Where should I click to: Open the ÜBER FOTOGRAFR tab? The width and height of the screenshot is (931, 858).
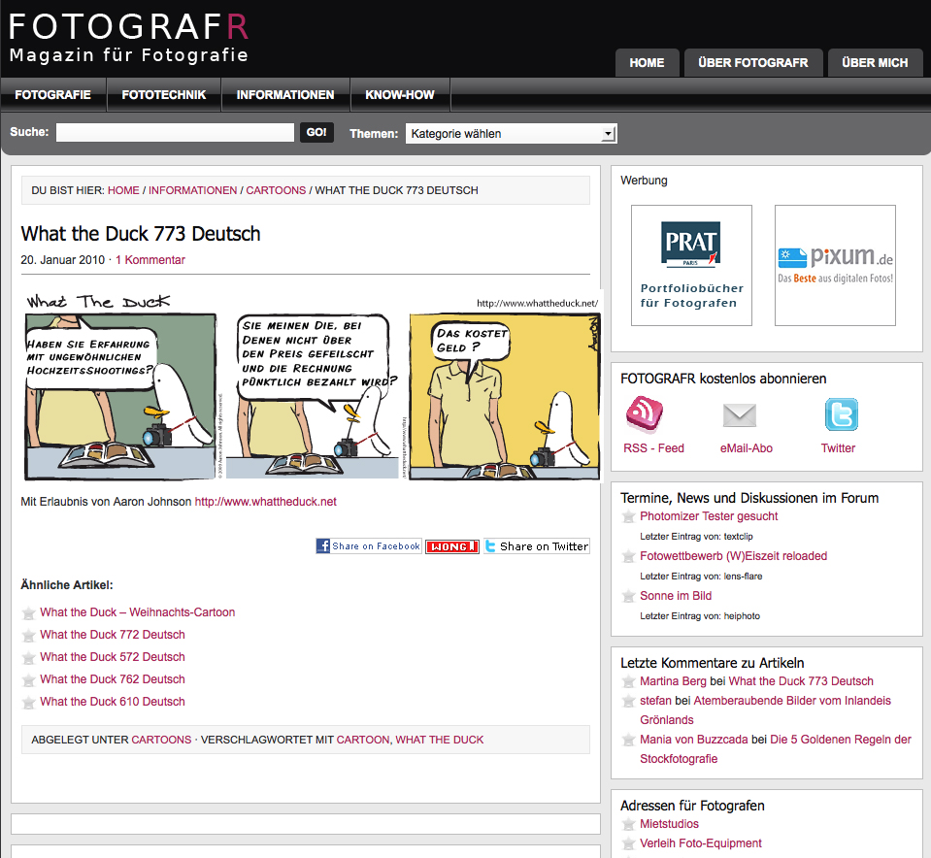(753, 63)
